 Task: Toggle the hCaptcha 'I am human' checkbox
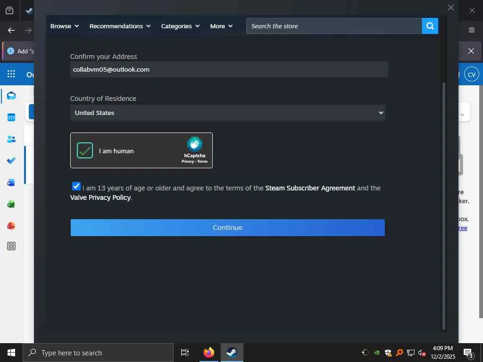coord(85,150)
